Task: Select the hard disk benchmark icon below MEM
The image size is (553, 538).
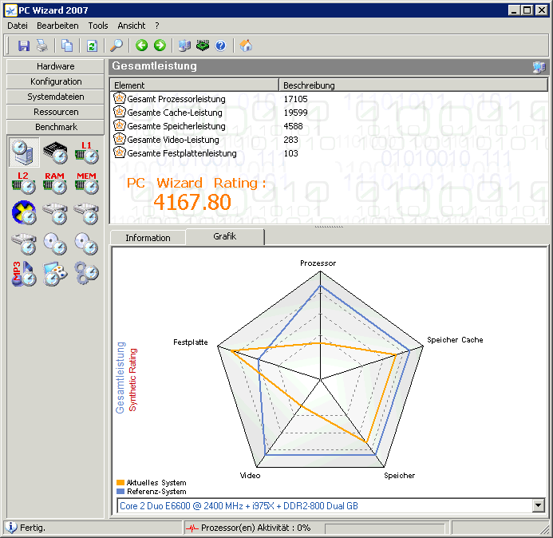Action: [87, 213]
